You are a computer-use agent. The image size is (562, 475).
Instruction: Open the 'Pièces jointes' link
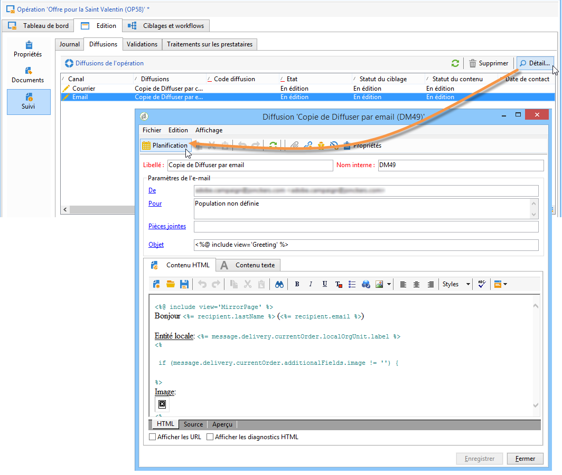(x=167, y=226)
